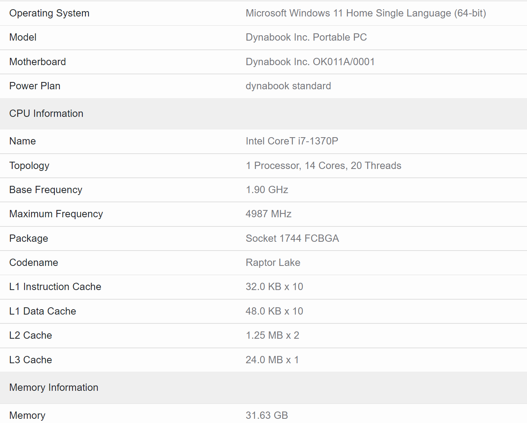Click the L3 Cache 24.0 MB value
This screenshot has width=527, height=423.
(x=272, y=360)
